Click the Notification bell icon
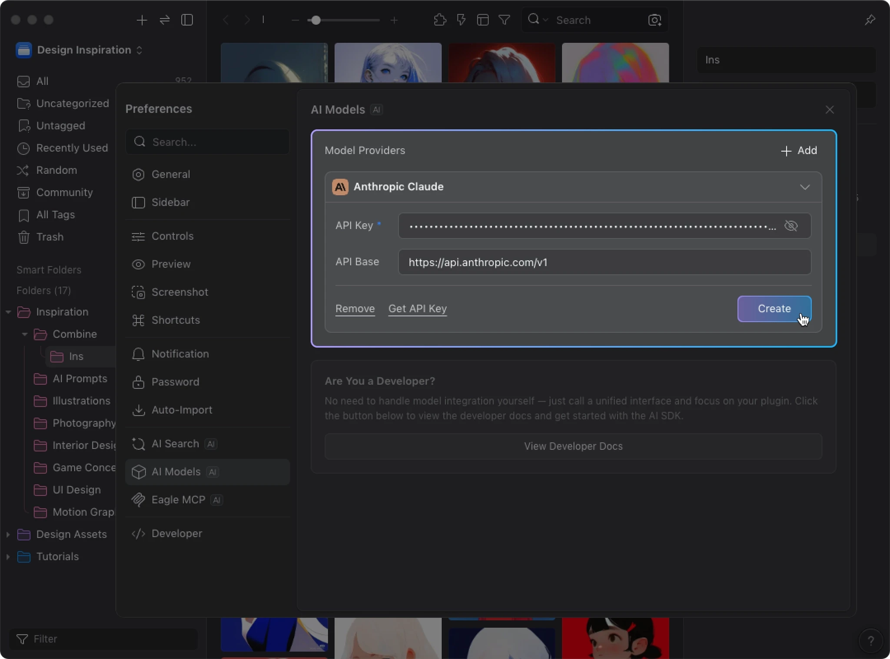The image size is (890, 659). 138,354
